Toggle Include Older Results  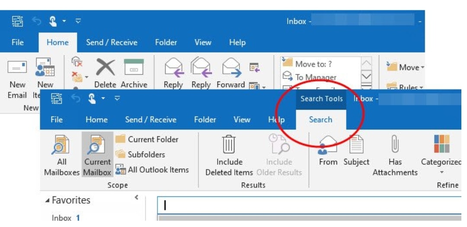coord(279,155)
